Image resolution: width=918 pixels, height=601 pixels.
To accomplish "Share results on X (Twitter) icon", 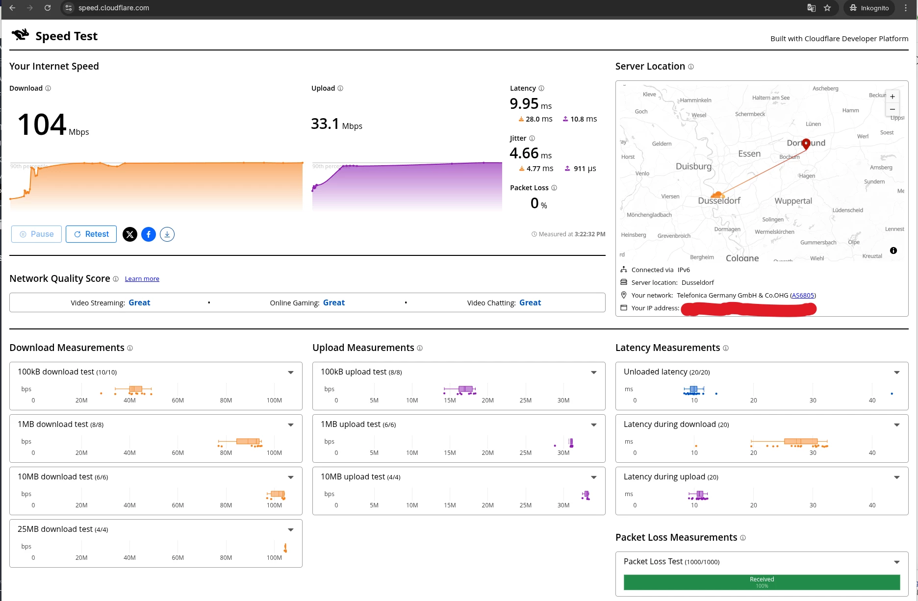I will 129,234.
